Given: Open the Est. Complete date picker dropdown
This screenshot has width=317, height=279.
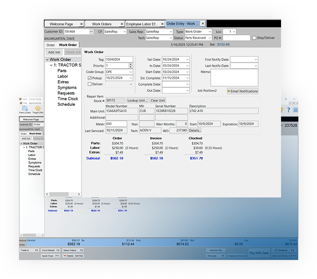Looking at the screenshot, I should point(187,78).
